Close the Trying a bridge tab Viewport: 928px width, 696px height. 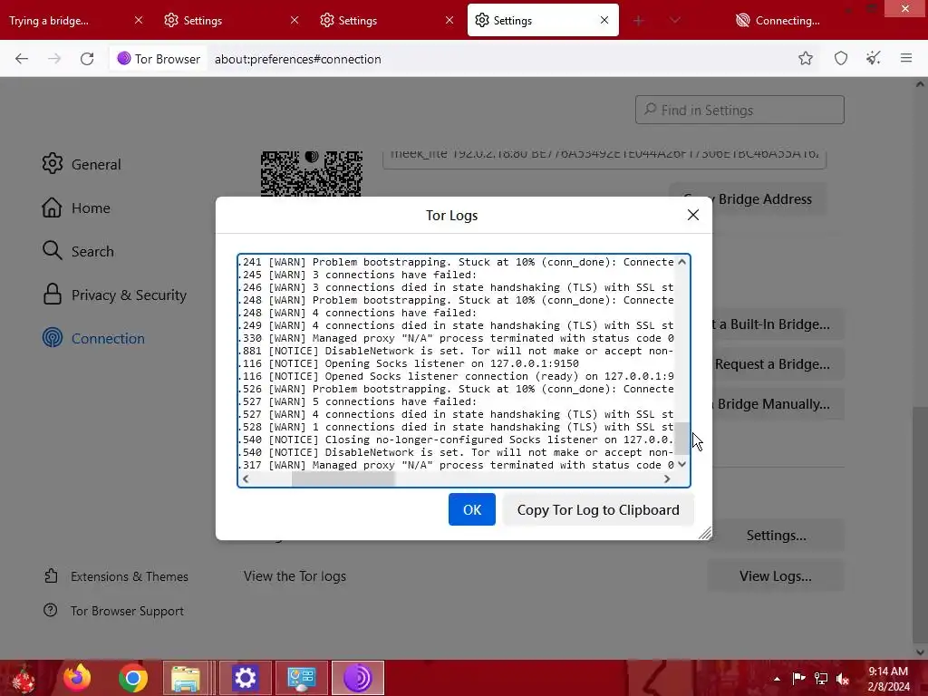pos(139,20)
